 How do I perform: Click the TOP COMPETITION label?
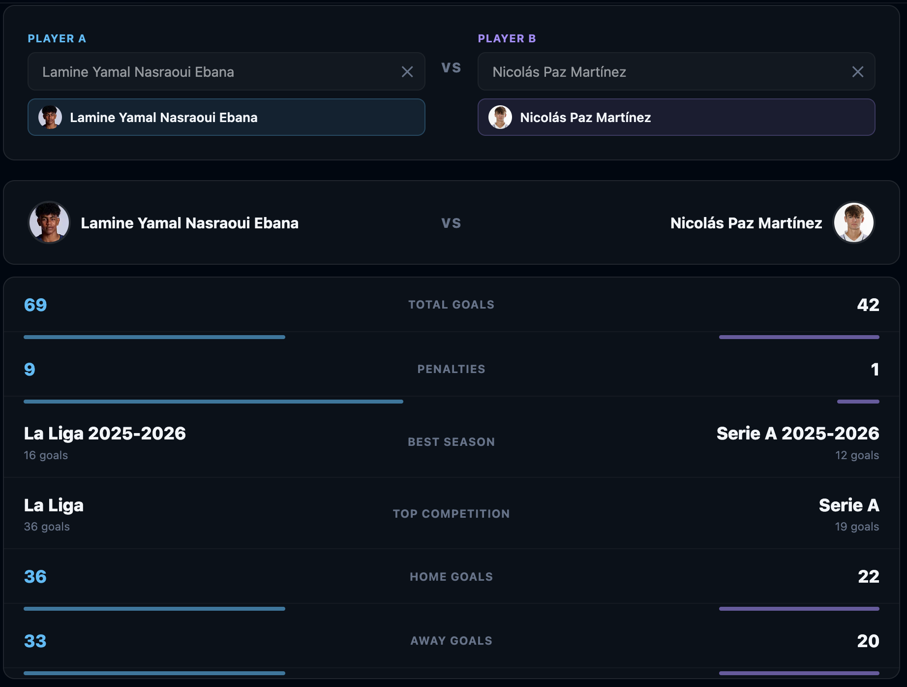pyautogui.click(x=452, y=514)
